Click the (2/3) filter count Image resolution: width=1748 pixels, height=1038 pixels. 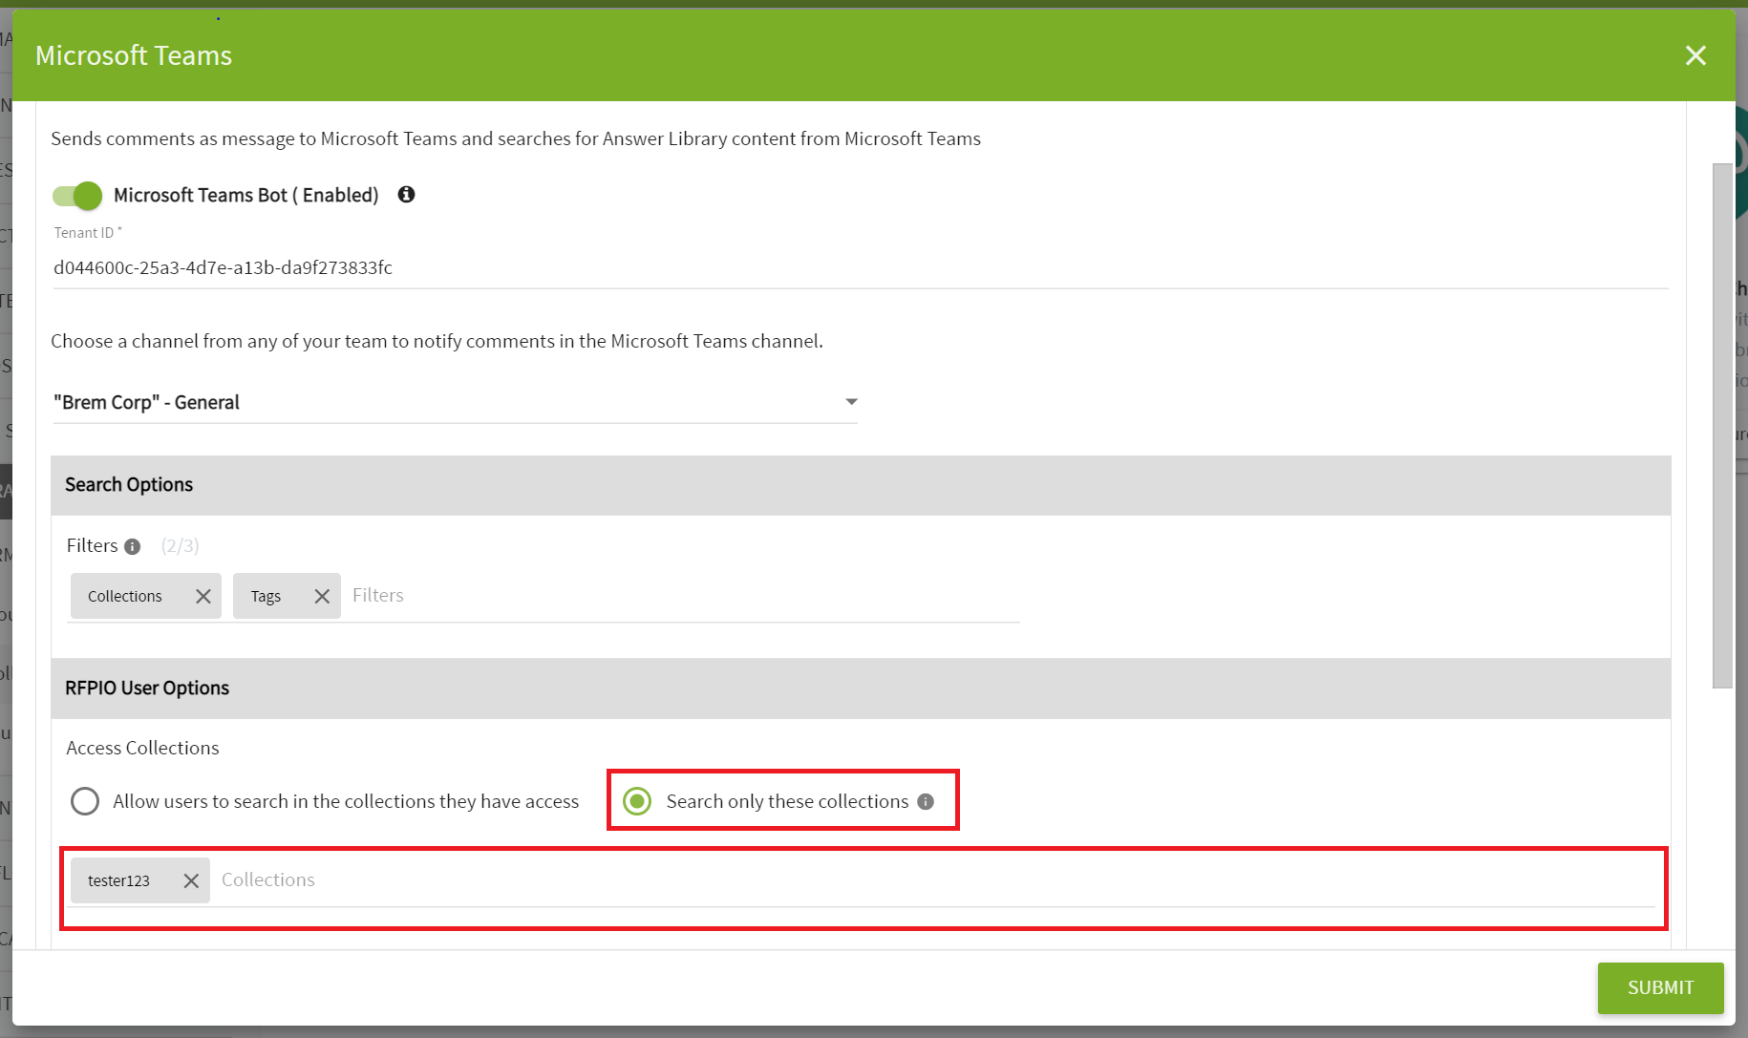[x=181, y=546]
